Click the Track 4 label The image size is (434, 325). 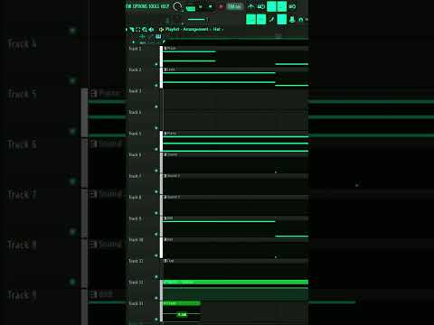(x=135, y=112)
